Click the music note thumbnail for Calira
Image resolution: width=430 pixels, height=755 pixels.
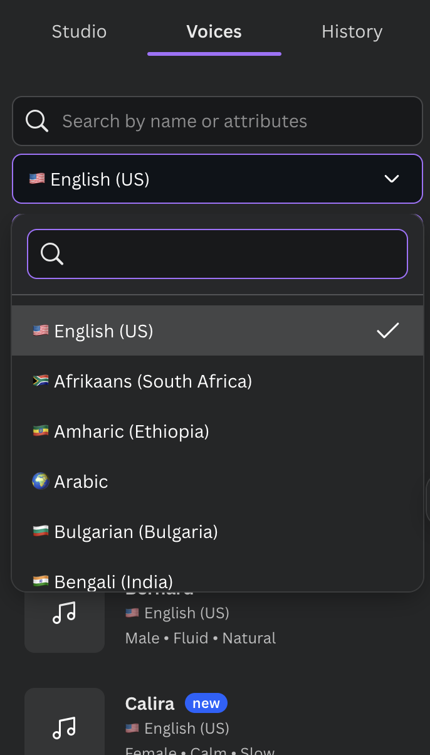pos(64,727)
